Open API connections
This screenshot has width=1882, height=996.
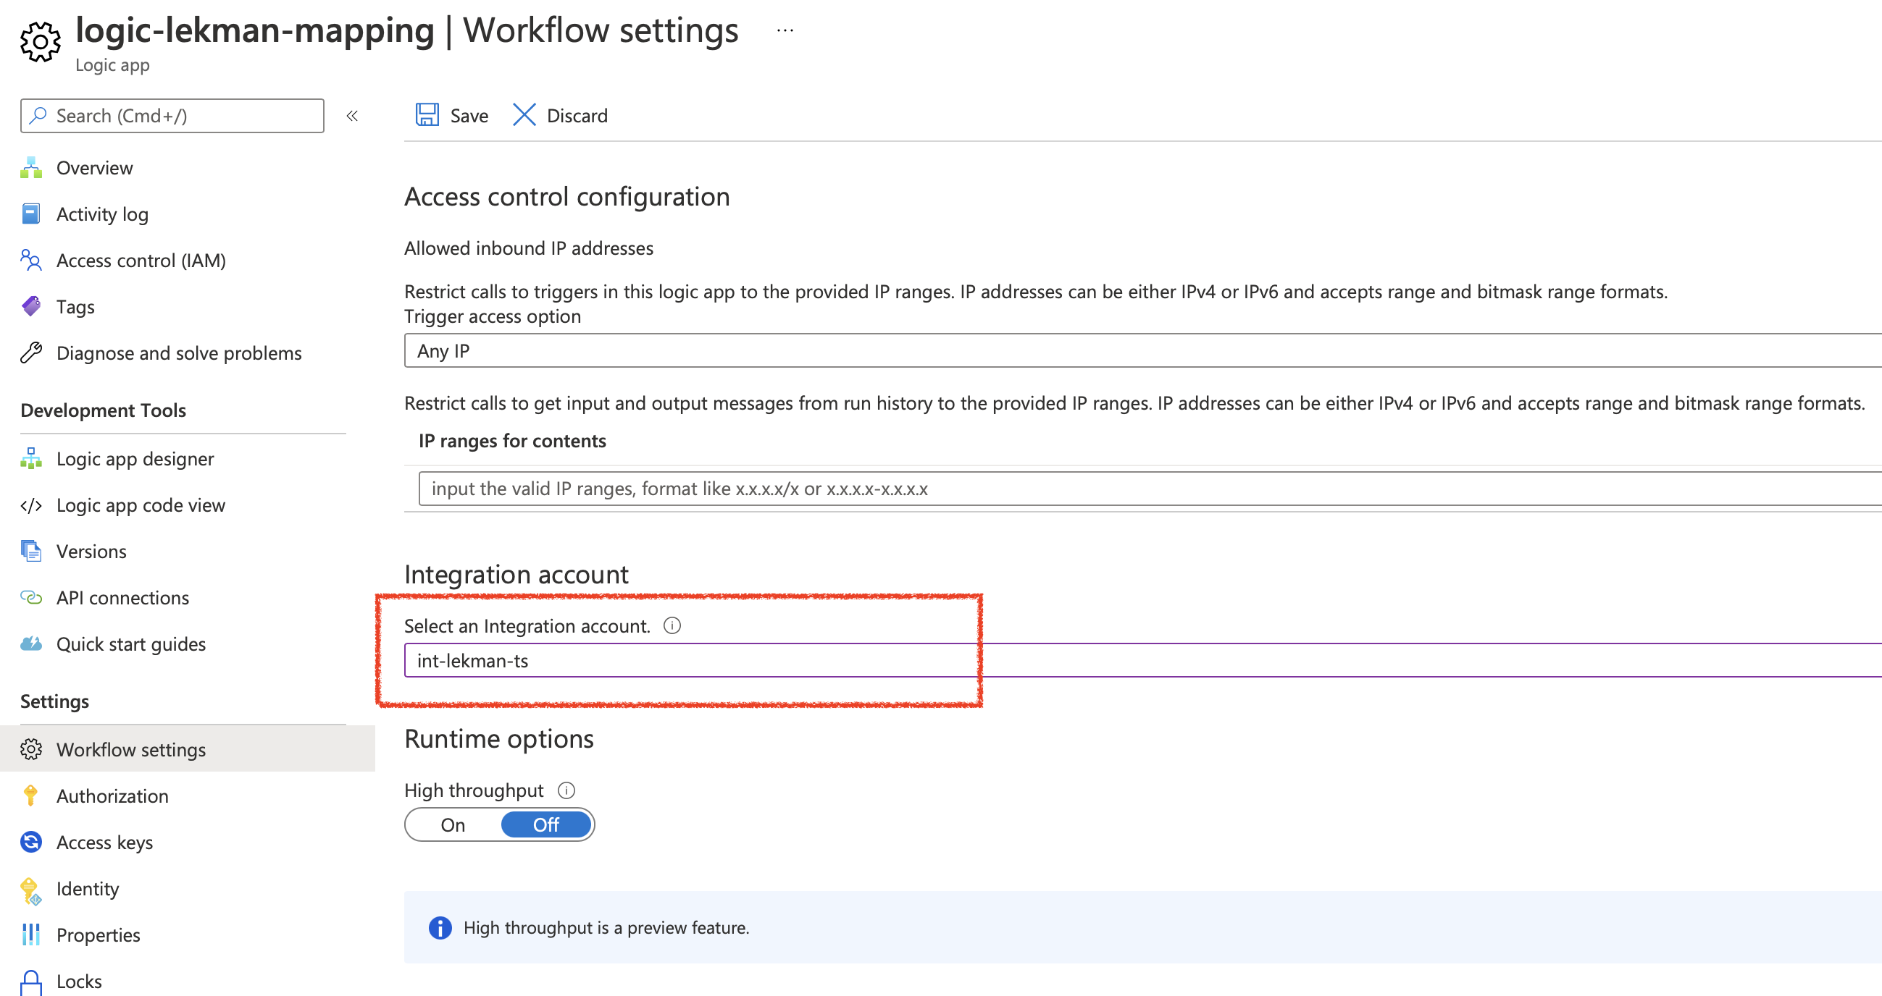tap(122, 597)
